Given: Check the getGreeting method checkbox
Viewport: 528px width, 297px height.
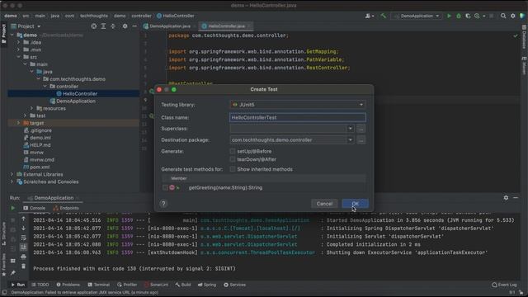Looking at the screenshot, I should [165, 187].
